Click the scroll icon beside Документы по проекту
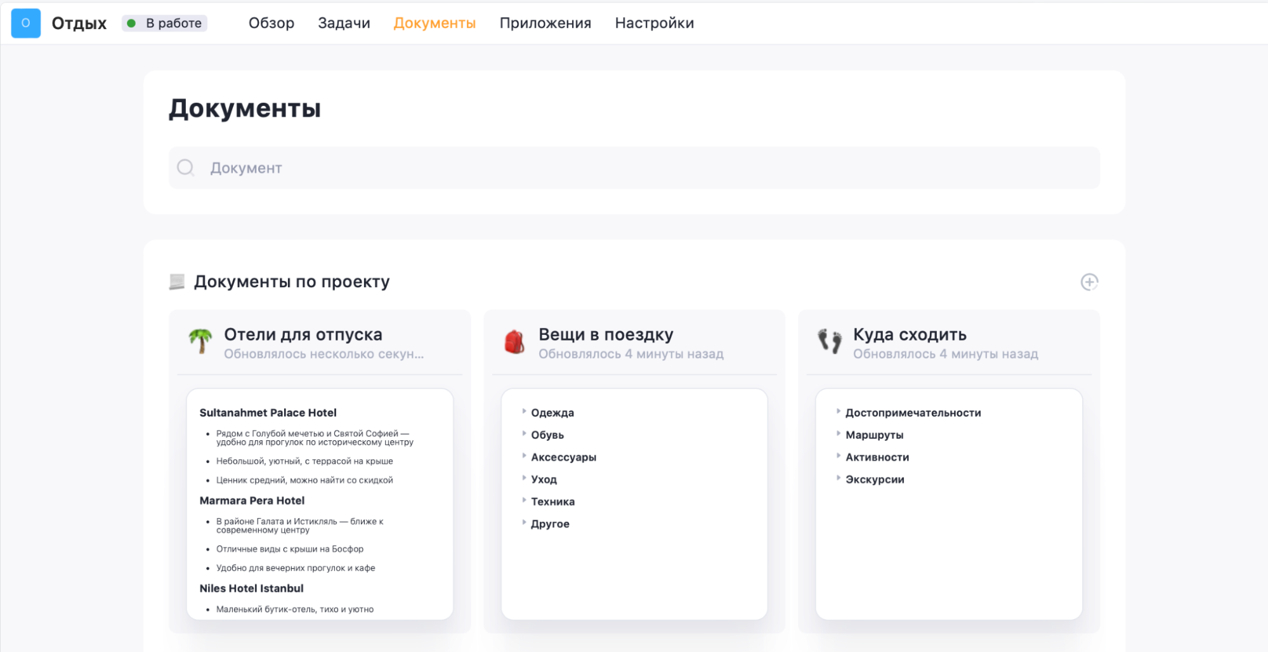The width and height of the screenshot is (1268, 652). pyautogui.click(x=177, y=282)
